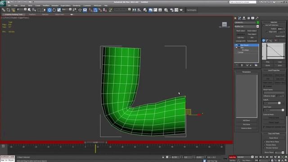The image size is (288, 162).
Task: Click the Bind to Space Warp tool
Action: point(13,10)
